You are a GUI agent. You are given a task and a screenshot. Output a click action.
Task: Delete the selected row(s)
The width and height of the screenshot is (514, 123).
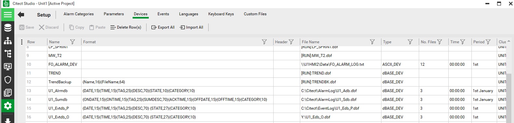[x=126, y=27]
